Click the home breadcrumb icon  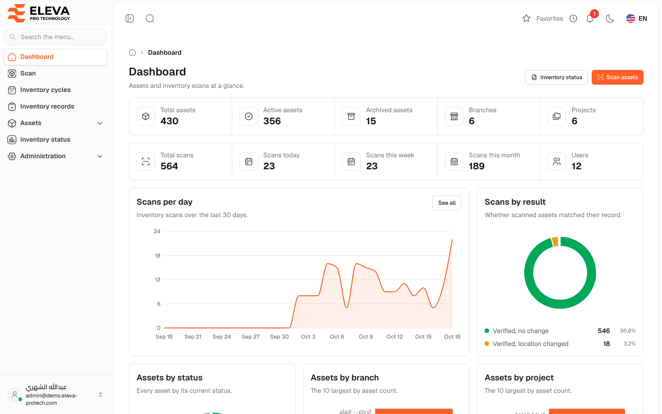[x=132, y=52]
